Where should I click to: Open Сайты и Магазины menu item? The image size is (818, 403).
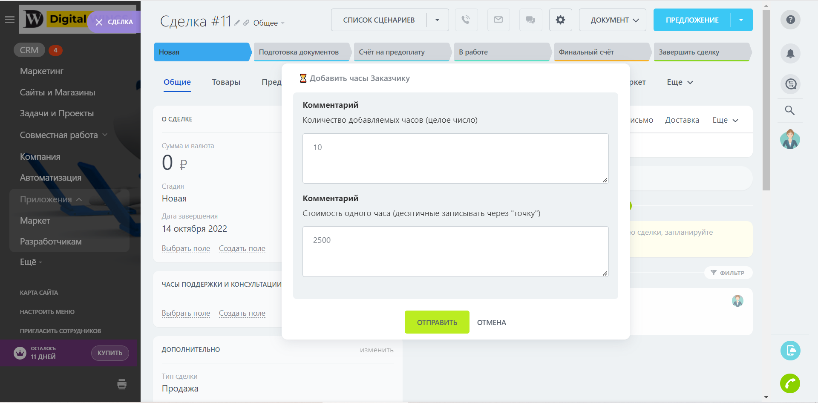[x=58, y=92]
